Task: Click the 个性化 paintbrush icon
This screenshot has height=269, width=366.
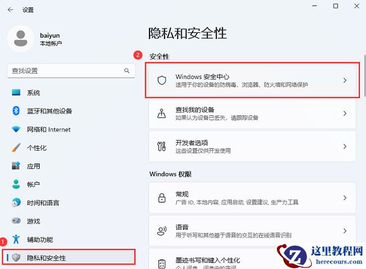Action: [x=16, y=148]
